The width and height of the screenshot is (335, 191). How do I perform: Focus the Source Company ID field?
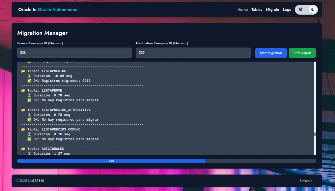tap(74, 53)
